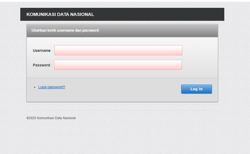250x154 pixels.
Task: Click the dark header bar right of the title
Action: (162, 15)
